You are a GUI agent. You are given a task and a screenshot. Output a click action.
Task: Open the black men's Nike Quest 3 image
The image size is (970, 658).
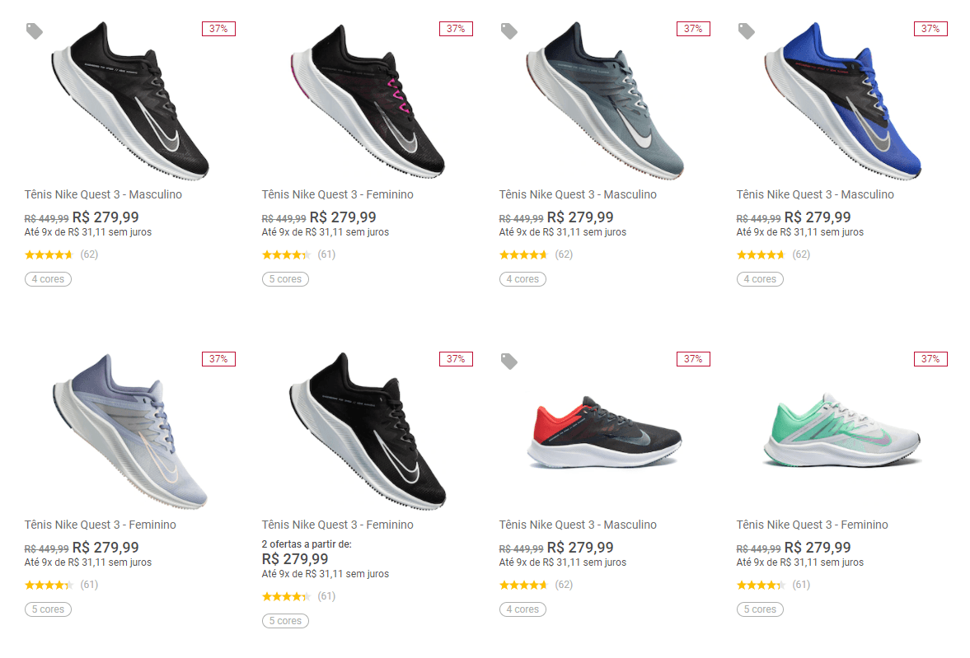[x=130, y=100]
